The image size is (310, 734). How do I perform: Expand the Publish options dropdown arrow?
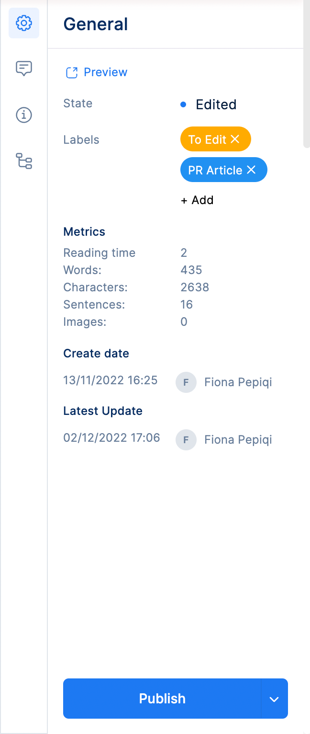coord(274,699)
